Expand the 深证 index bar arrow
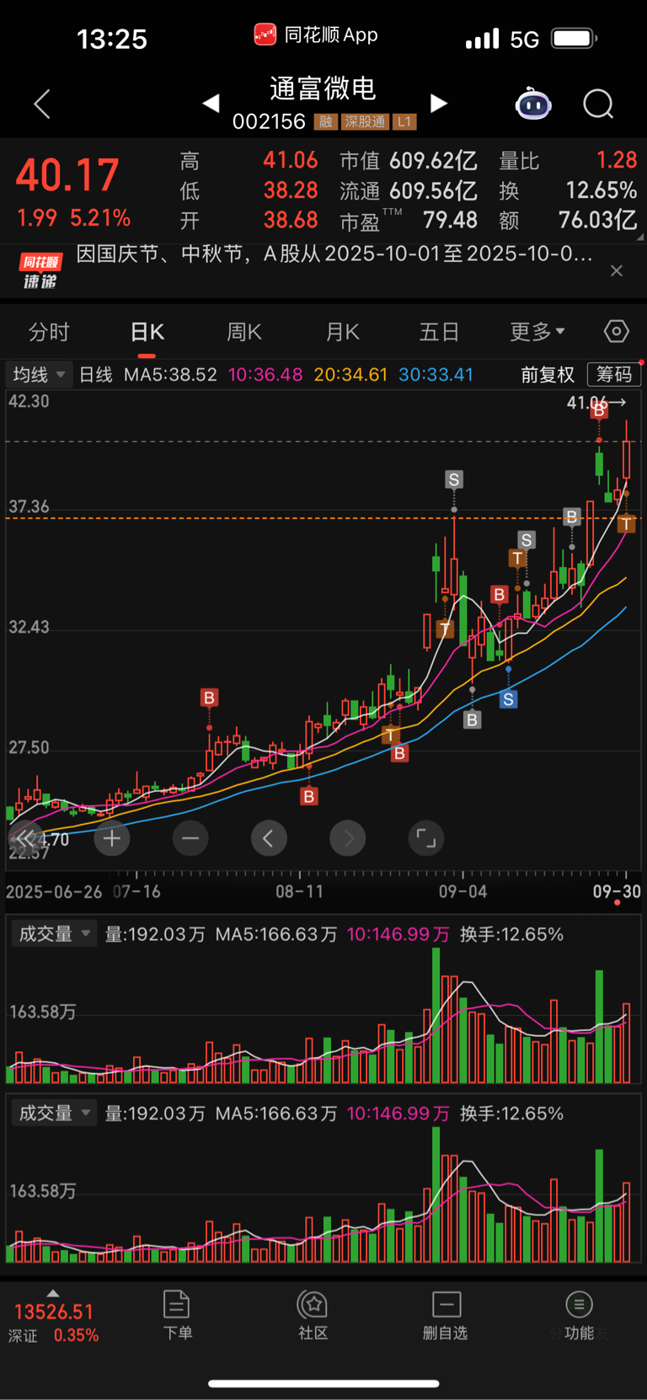The width and height of the screenshot is (647, 1400). pyautogui.click(x=53, y=1293)
